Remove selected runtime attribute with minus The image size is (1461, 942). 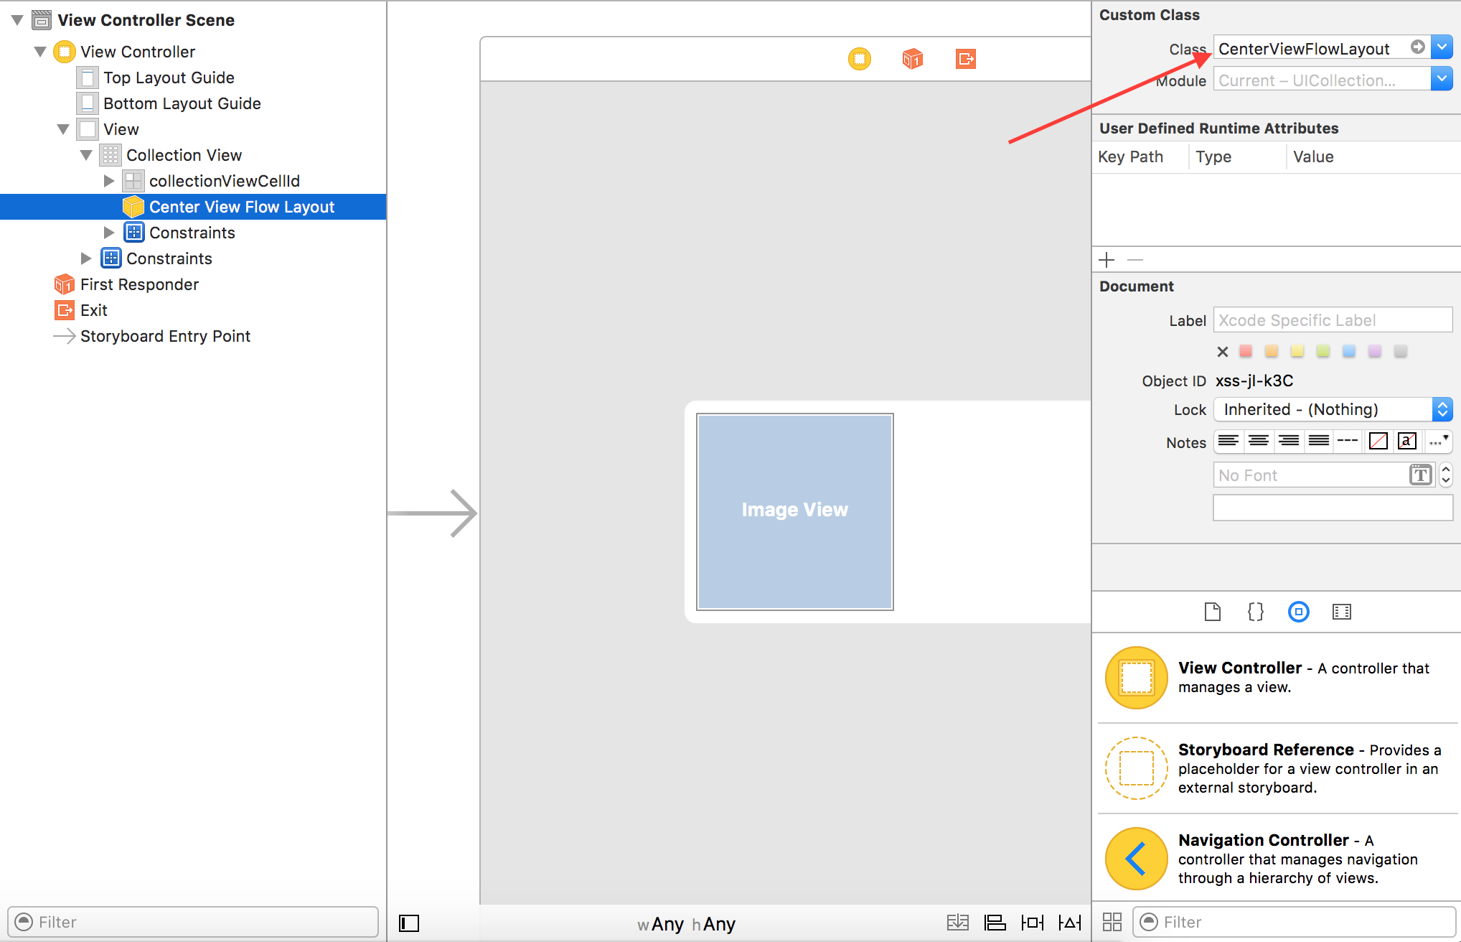click(1134, 260)
